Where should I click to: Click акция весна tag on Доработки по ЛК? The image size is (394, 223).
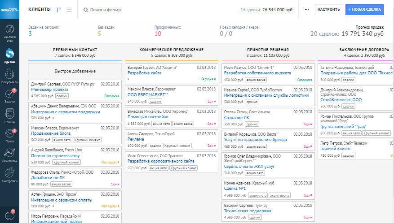61,184
